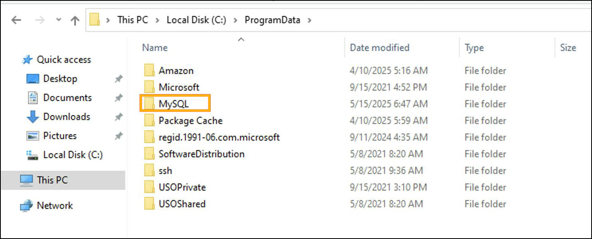Image resolution: width=592 pixels, height=239 pixels.
Task: Open the Amazon folder
Action: click(x=176, y=71)
